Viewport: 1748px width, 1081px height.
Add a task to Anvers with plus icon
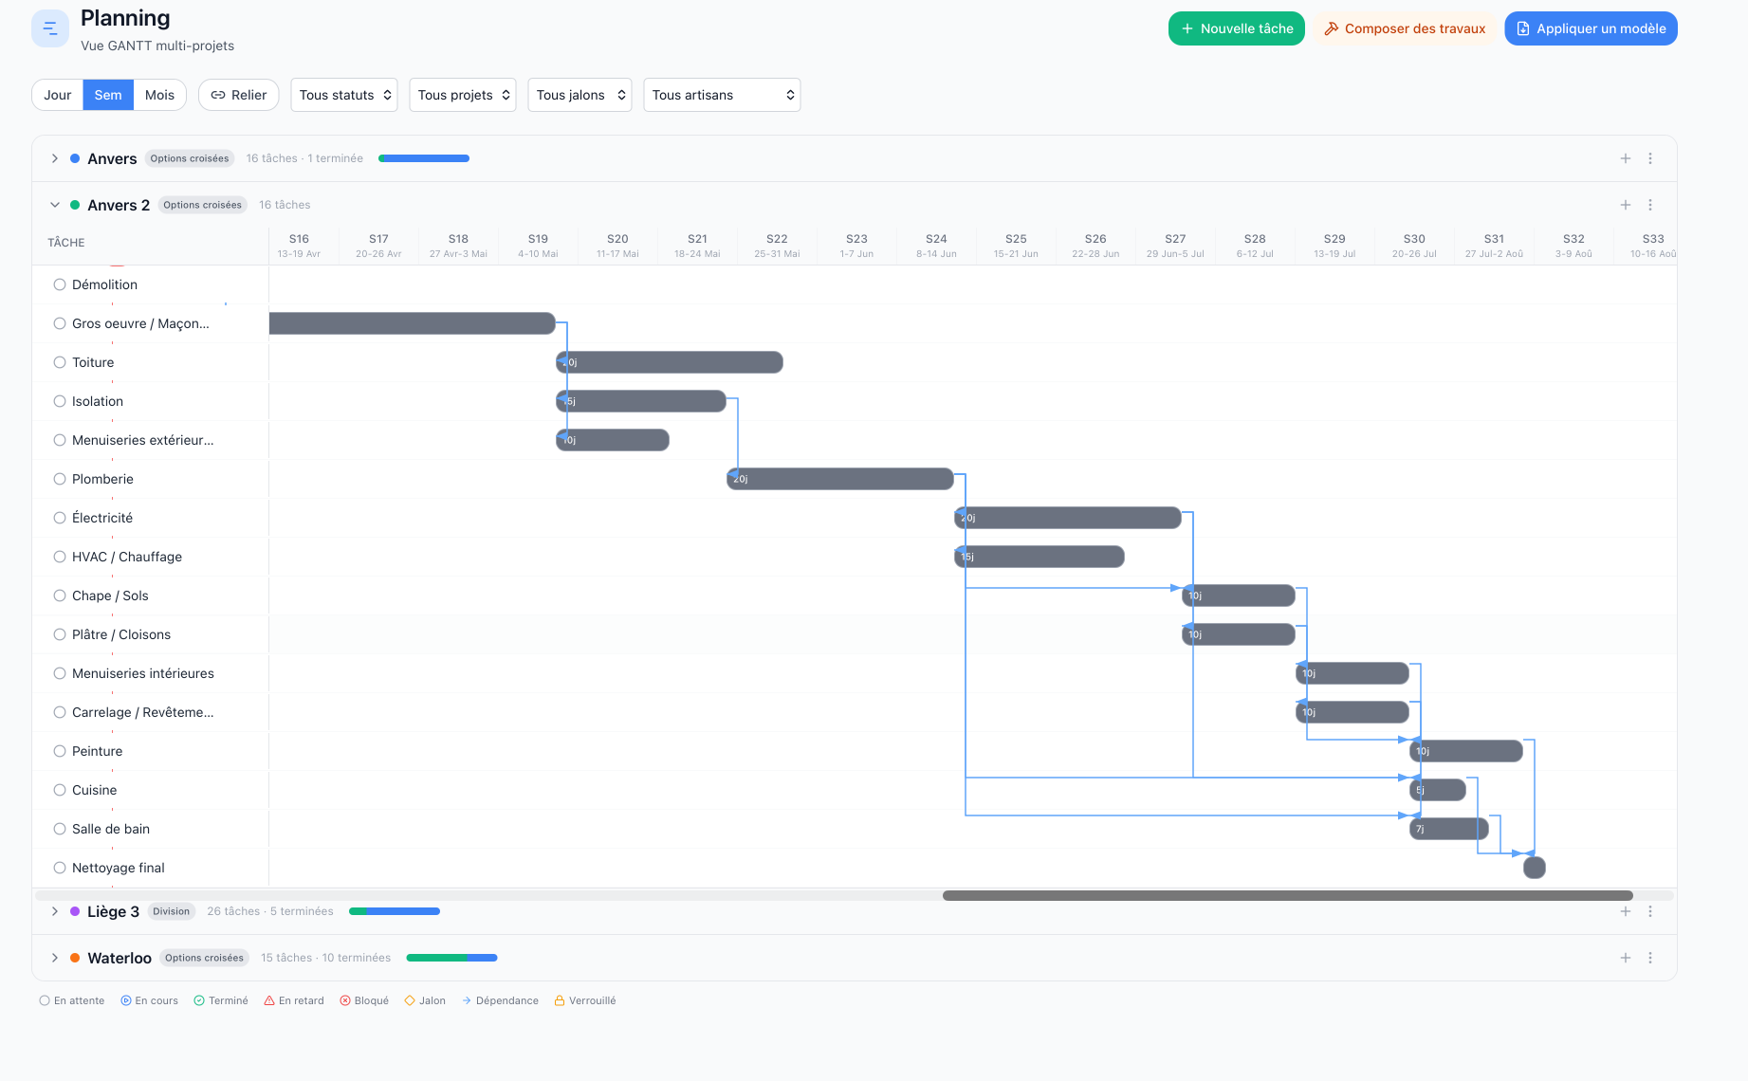pos(1626,158)
